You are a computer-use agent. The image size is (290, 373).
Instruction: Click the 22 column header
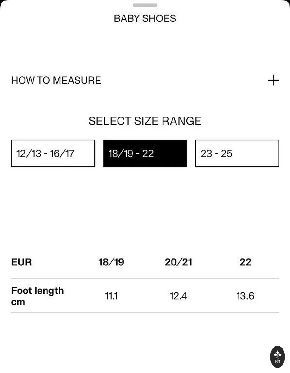[245, 262]
